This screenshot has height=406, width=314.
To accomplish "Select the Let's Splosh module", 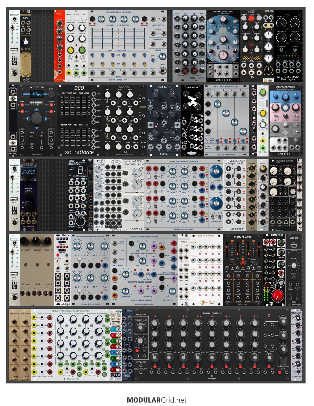I will (206, 270).
